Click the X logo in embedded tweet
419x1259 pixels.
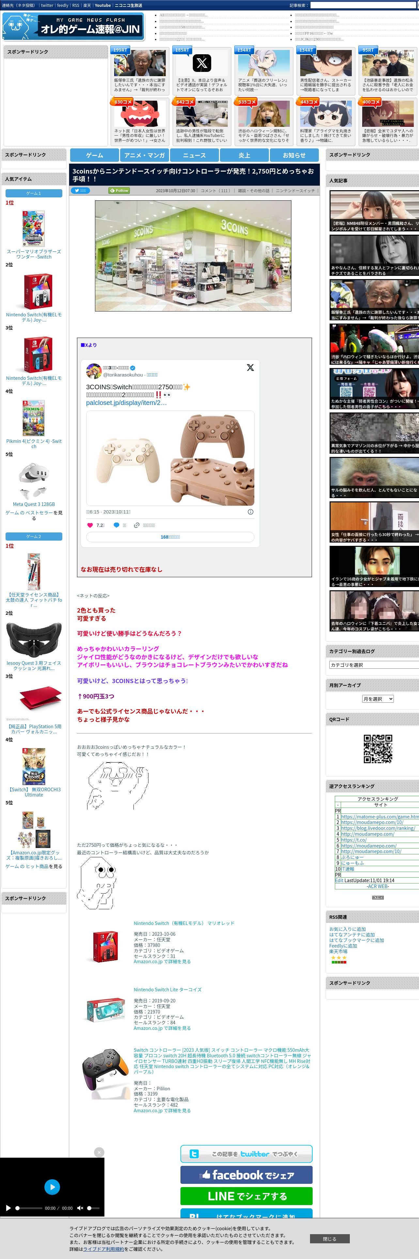click(250, 367)
